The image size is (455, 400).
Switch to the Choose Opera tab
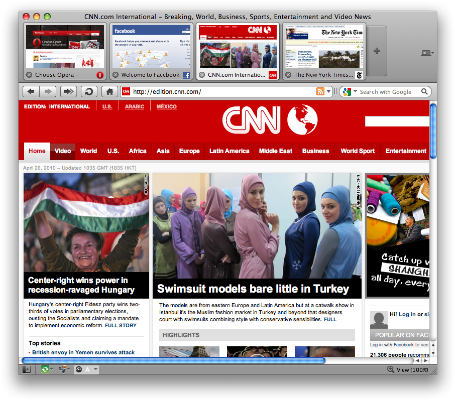pos(65,51)
